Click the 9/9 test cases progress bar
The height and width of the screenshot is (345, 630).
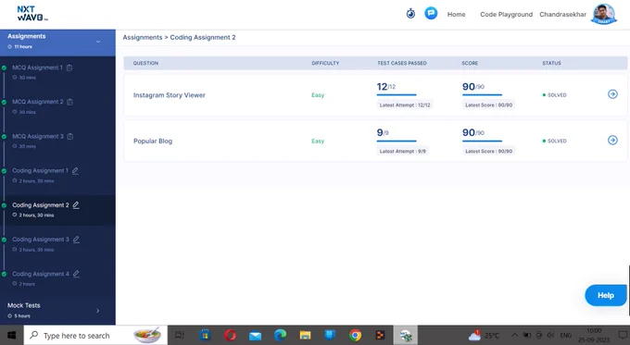pos(397,142)
